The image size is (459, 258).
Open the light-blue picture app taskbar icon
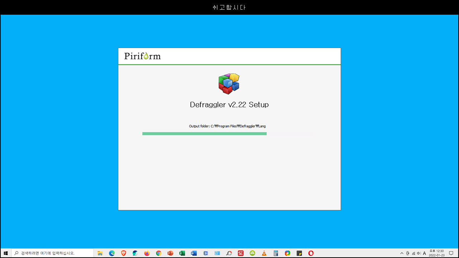[217, 253]
